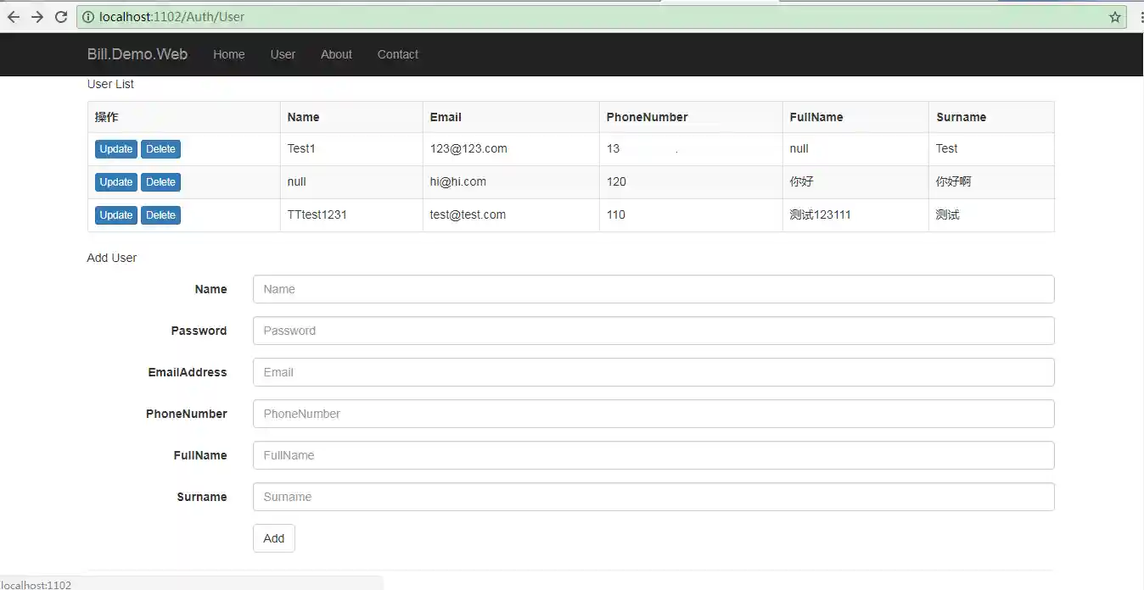
Task: Delete the user TTtest1231
Action: tap(160, 215)
